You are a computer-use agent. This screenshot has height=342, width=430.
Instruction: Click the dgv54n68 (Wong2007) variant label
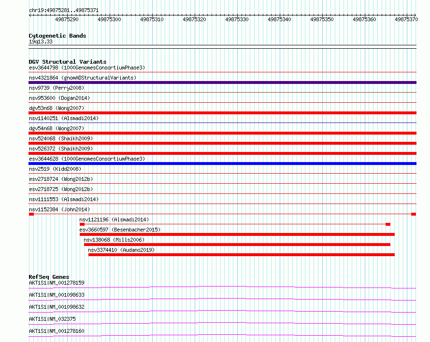57,128
